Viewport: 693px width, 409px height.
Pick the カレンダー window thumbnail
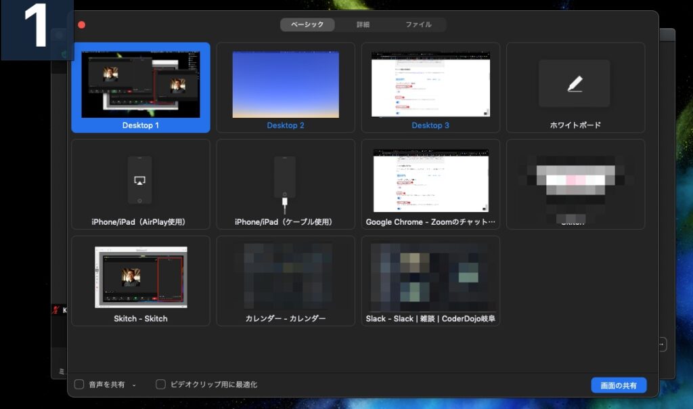point(286,276)
